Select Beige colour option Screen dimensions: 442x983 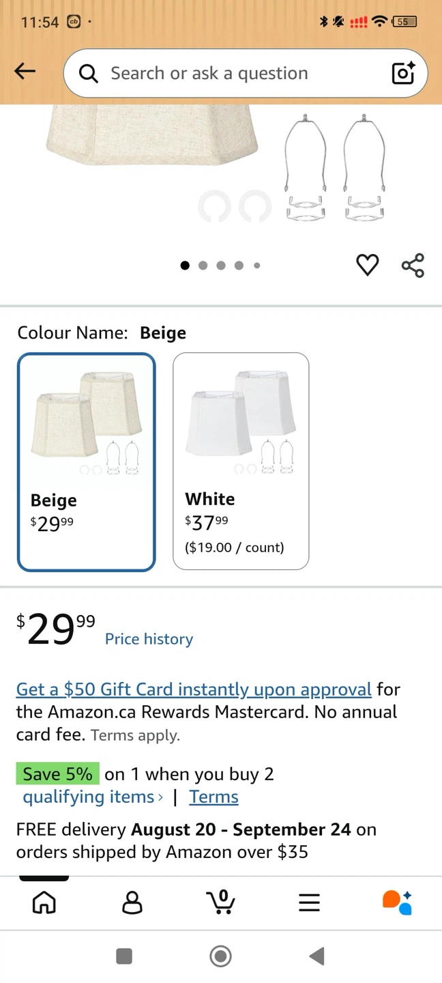pyautogui.click(x=87, y=461)
